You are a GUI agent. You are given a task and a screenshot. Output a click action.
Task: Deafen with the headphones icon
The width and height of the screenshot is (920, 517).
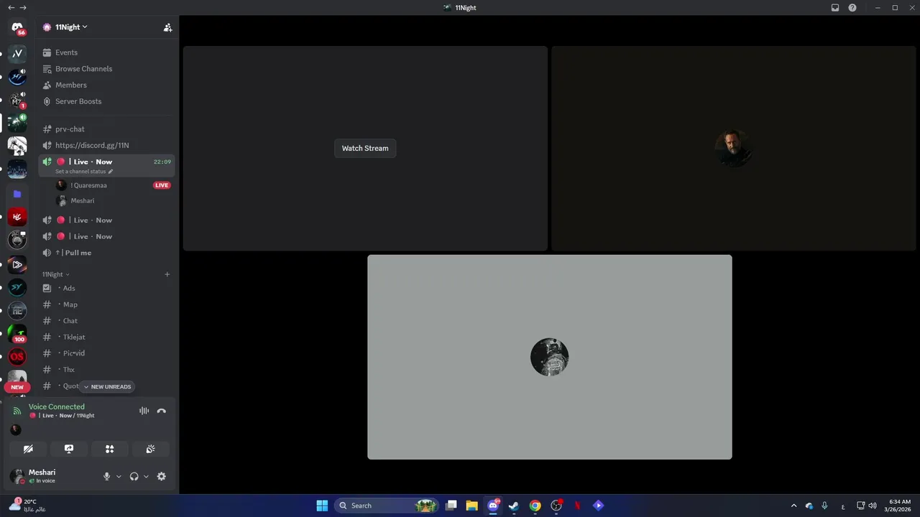(134, 476)
